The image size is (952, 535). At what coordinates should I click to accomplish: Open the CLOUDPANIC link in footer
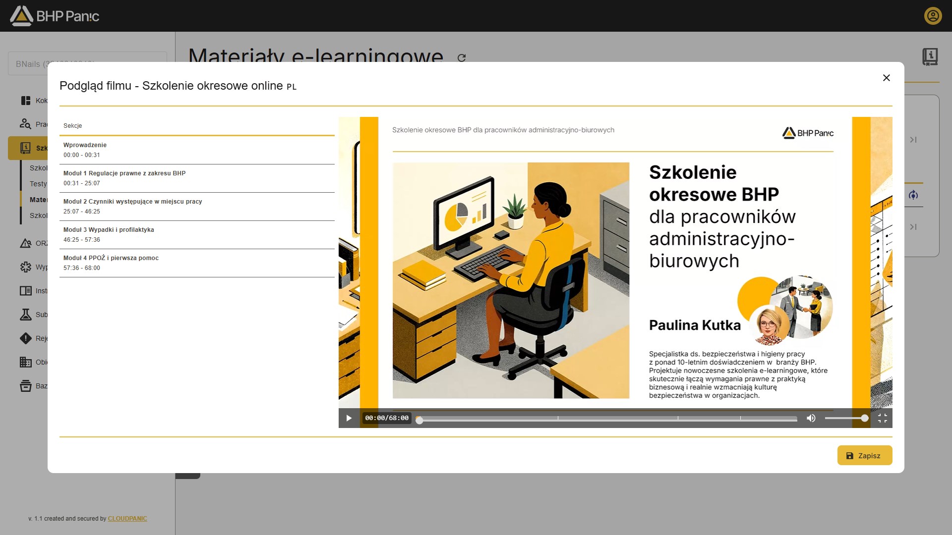click(x=127, y=519)
